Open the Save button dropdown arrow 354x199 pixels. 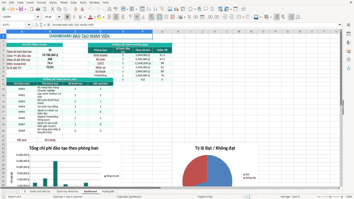tap(25, 9)
